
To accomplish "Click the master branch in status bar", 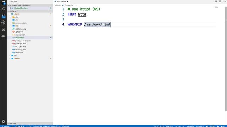I will (x=6, y=126).
